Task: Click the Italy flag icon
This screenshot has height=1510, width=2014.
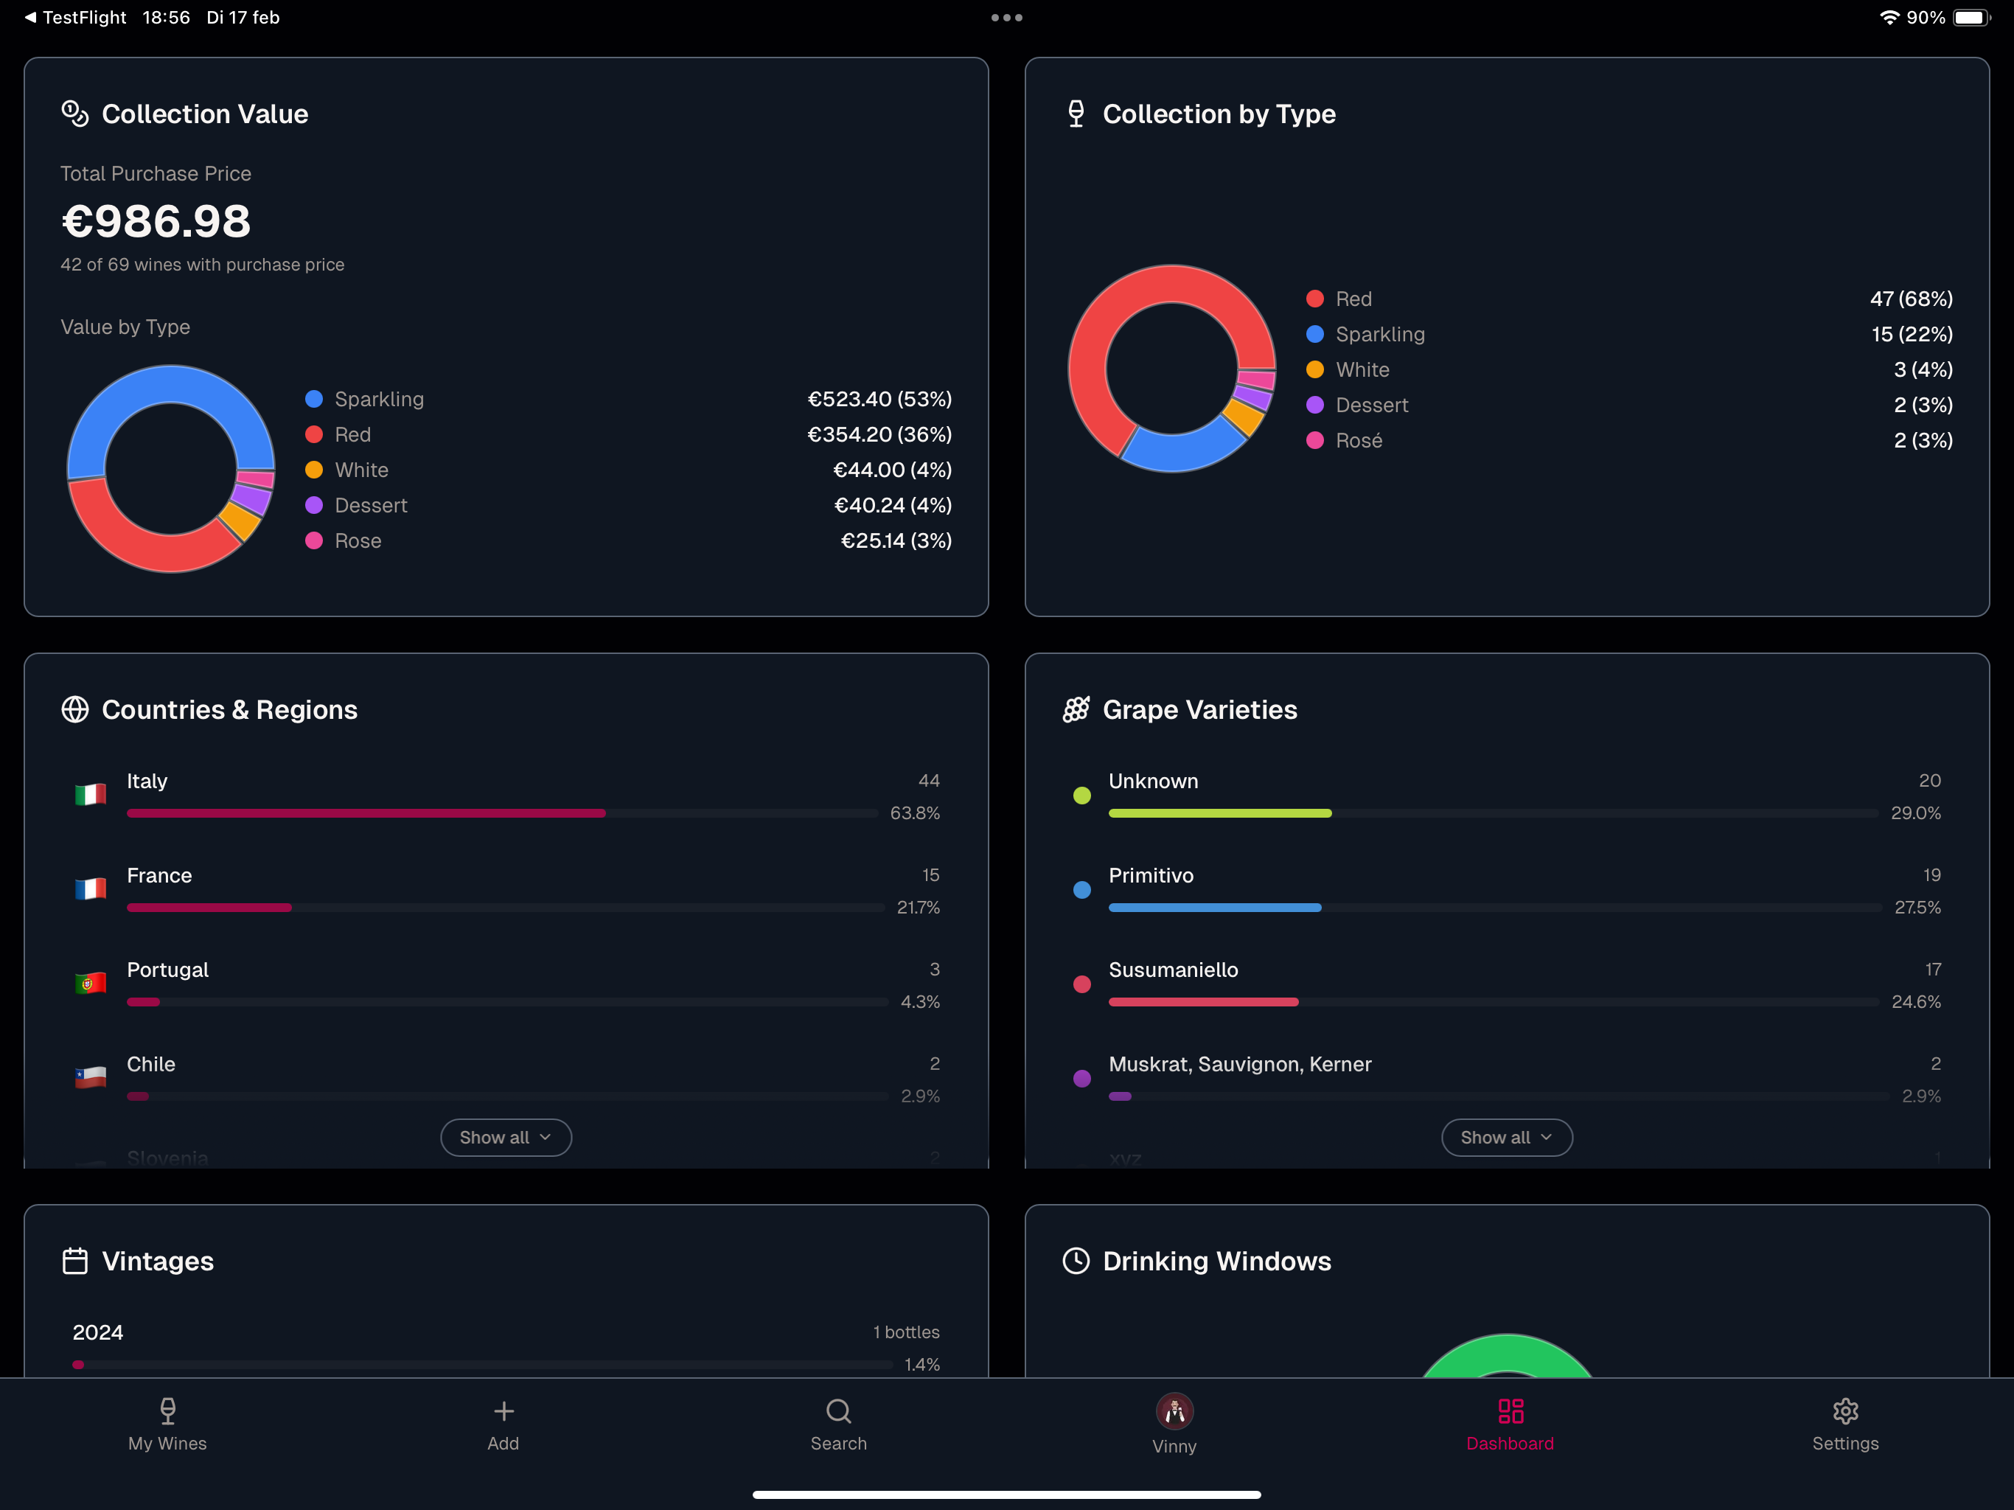Action: (90, 795)
